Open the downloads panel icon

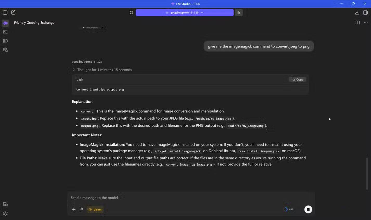pyautogui.click(x=357, y=13)
